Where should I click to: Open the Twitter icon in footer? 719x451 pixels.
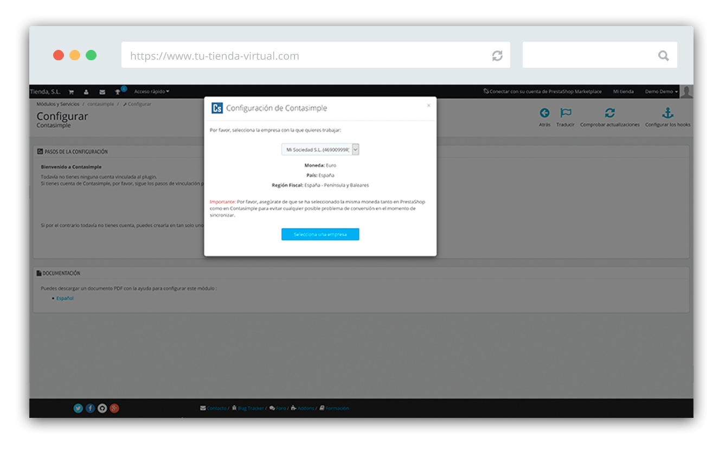click(x=78, y=408)
